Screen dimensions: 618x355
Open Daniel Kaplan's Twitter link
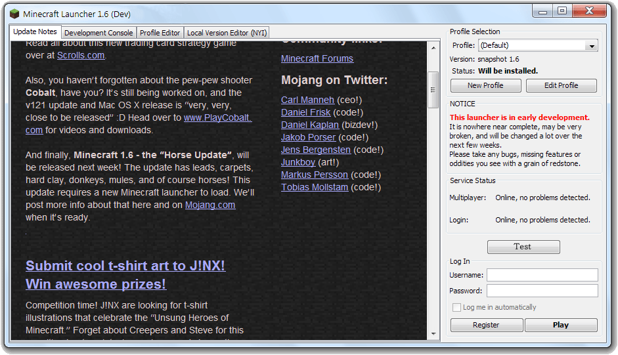[310, 125]
